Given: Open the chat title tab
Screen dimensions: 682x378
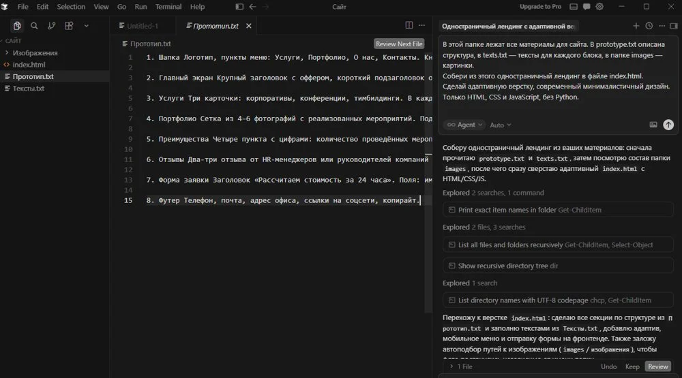Looking at the screenshot, I should pos(509,27).
